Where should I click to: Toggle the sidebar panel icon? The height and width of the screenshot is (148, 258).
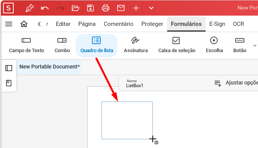pyautogui.click(x=9, y=68)
